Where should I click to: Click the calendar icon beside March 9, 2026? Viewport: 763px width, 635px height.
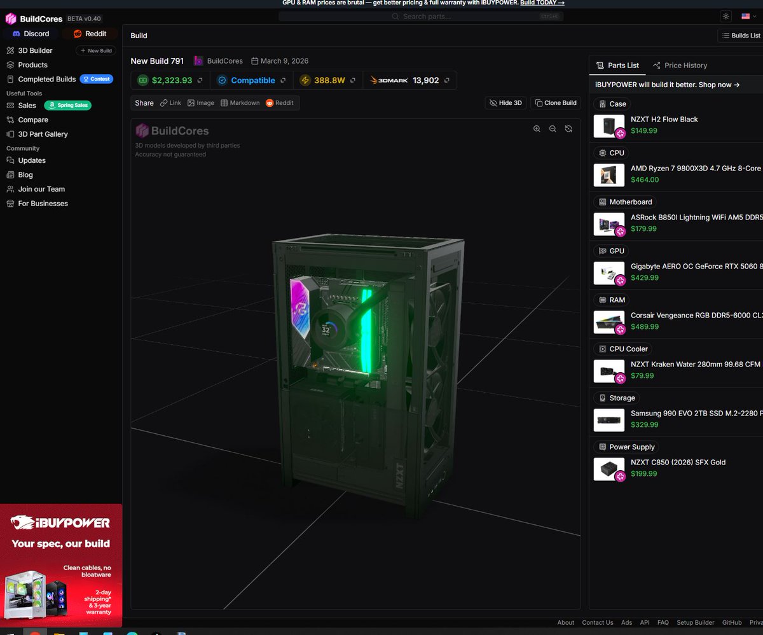click(254, 61)
